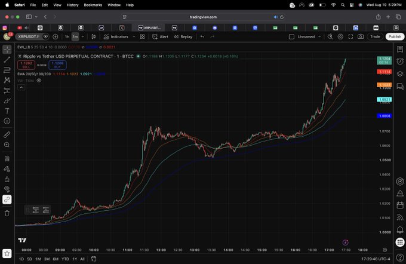Image resolution: width=406 pixels, height=264 pixels.
Task: Open the object tree layers panel
Action: point(400,74)
